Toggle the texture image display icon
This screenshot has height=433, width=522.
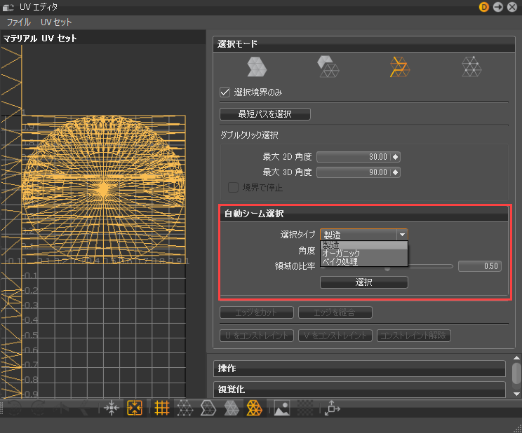(x=282, y=408)
